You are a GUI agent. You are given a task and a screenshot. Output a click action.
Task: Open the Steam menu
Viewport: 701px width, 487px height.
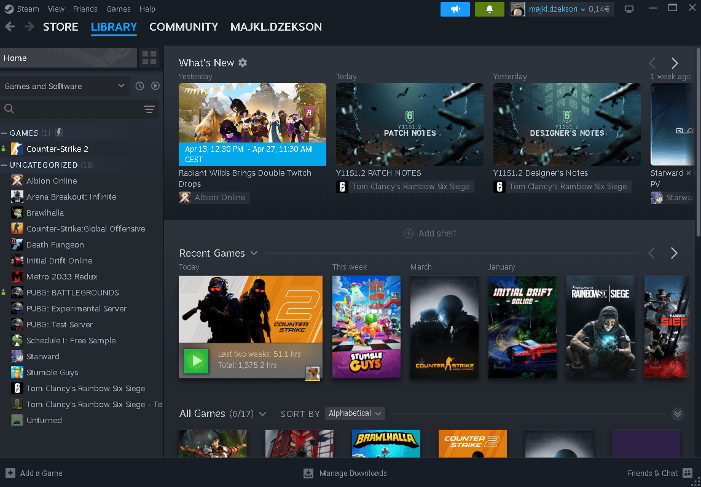[28, 9]
